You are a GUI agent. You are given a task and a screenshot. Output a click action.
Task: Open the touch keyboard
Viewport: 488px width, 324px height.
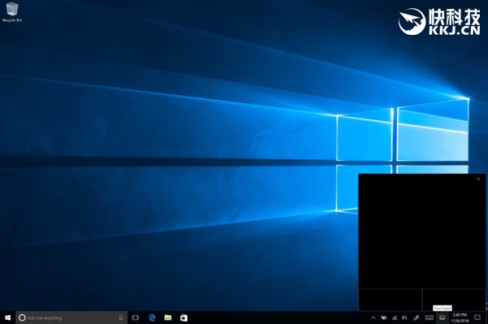pyautogui.click(x=429, y=318)
